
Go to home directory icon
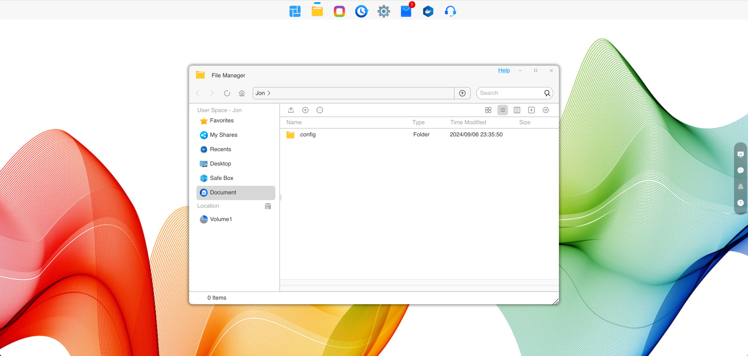tap(242, 93)
